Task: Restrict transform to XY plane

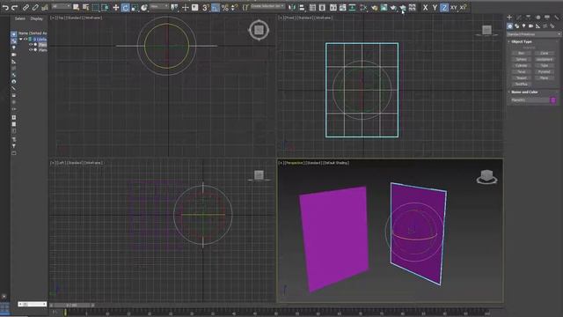Action: click(454, 8)
